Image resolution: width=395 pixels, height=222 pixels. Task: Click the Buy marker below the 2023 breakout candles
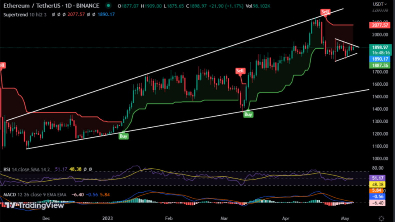pyautogui.click(x=123, y=136)
